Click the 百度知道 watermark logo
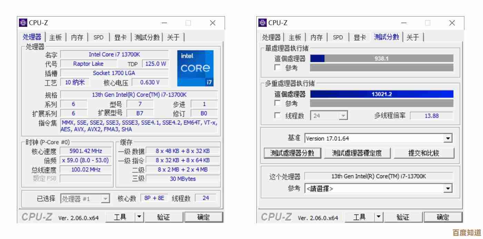The image size is (483, 239). point(466,232)
